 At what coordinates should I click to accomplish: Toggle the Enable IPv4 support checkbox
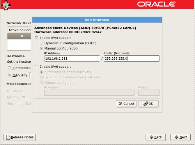37,38
